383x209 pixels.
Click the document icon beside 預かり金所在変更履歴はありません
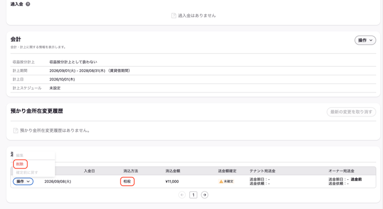(15, 130)
